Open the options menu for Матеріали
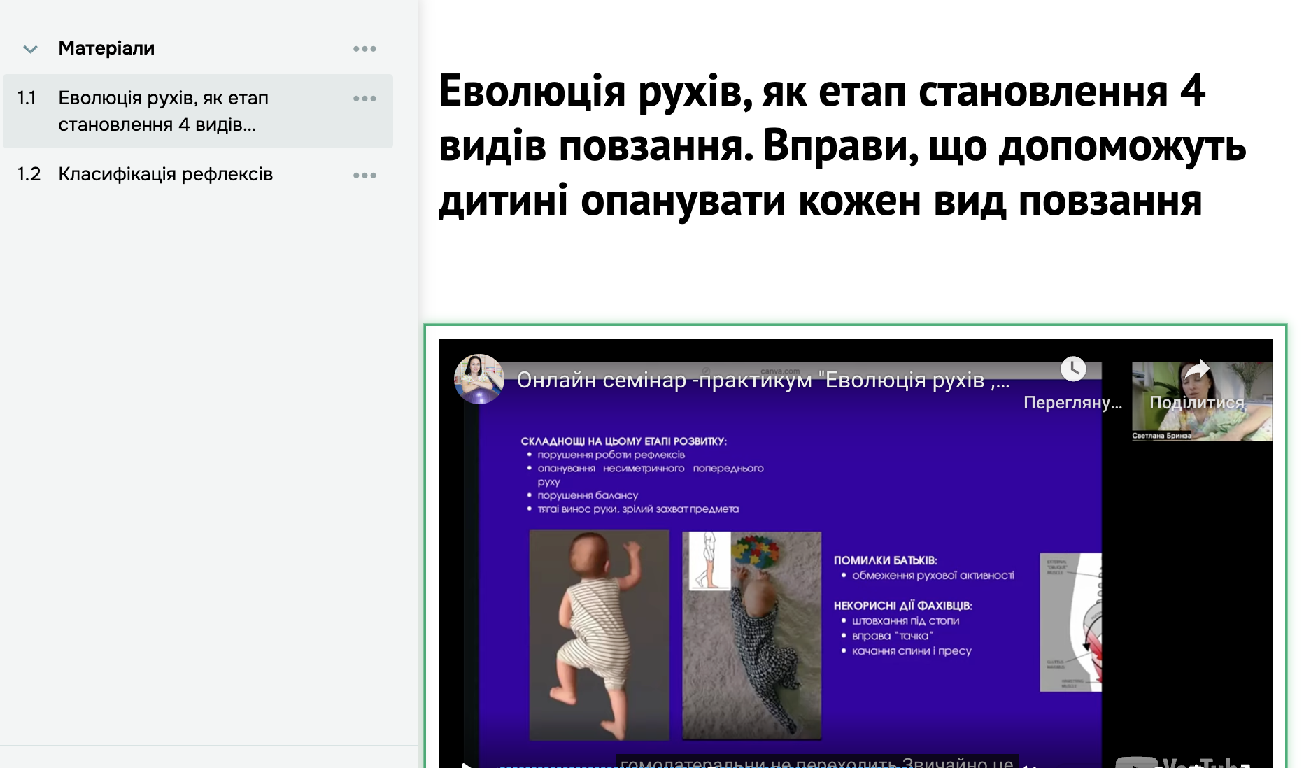Screen dimensions: 1304x768 point(364,48)
